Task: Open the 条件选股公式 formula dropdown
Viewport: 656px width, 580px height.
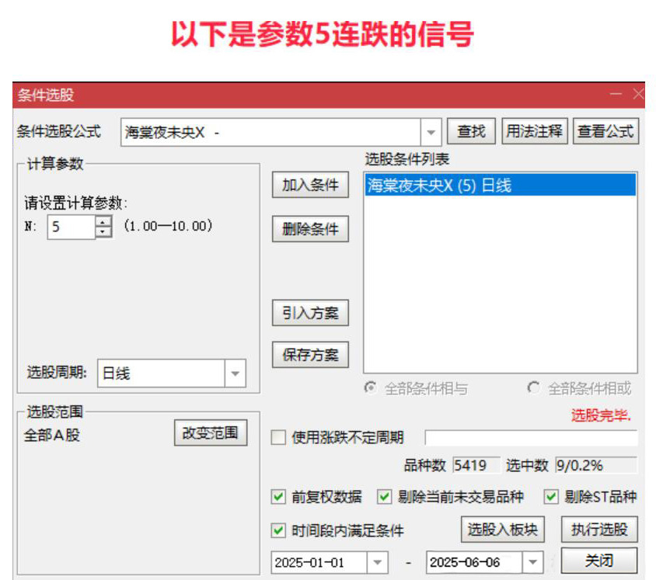Action: pyautogui.click(x=430, y=130)
